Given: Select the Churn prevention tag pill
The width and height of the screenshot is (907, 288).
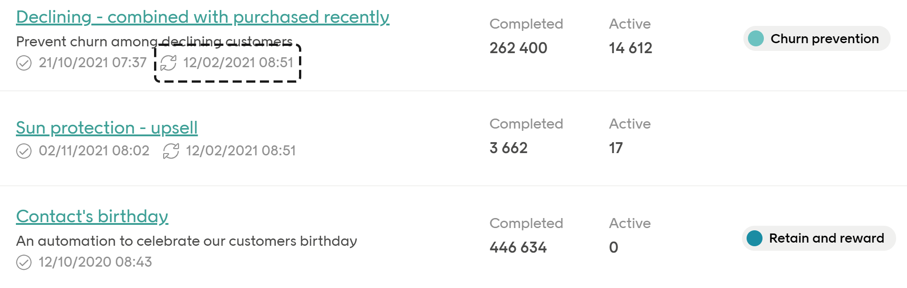Looking at the screenshot, I should 816,39.
